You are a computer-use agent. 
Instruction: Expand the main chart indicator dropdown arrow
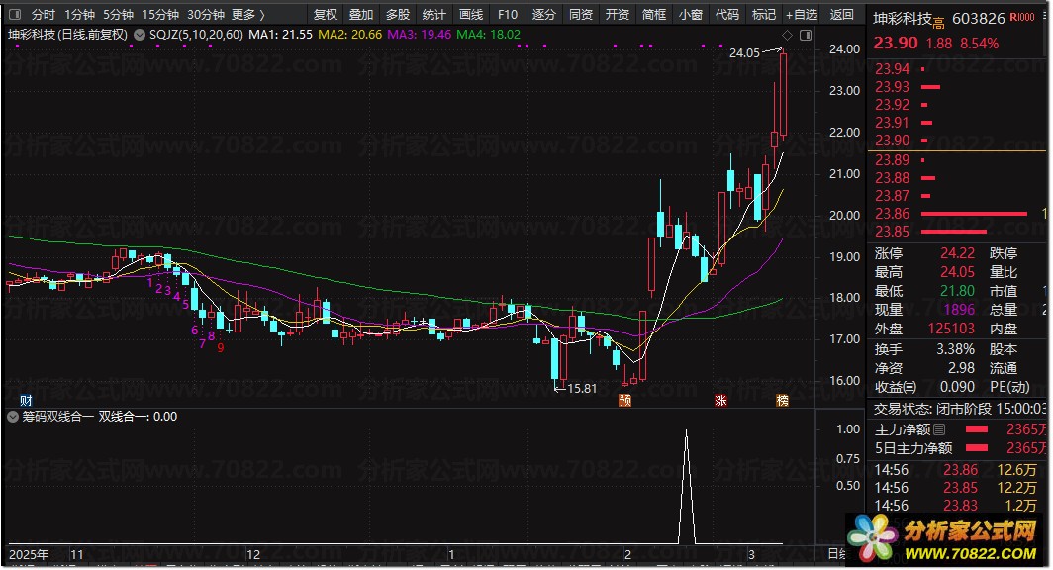(x=139, y=35)
